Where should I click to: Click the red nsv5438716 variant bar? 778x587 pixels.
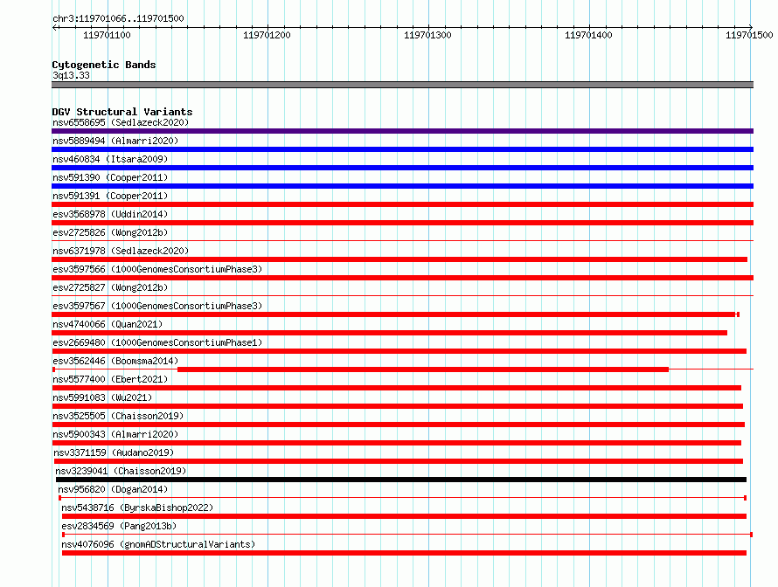pos(405,516)
